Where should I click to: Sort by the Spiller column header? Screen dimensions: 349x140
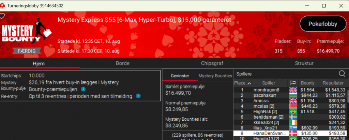tap(269, 83)
